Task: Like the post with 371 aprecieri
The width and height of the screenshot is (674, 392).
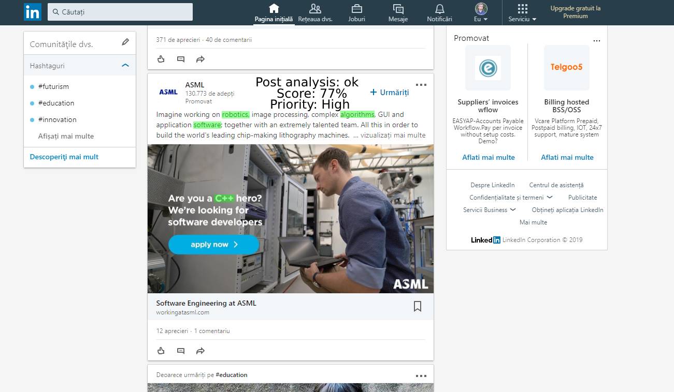Action: pyautogui.click(x=161, y=59)
